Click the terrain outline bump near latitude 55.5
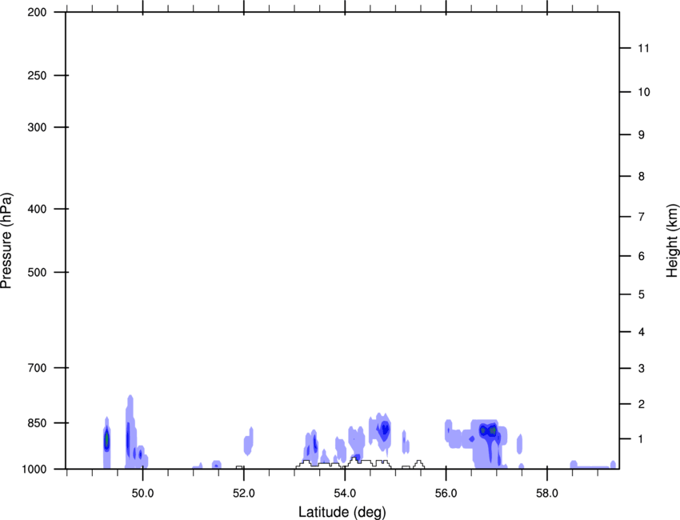This screenshot has width=680, height=520. pos(418,465)
